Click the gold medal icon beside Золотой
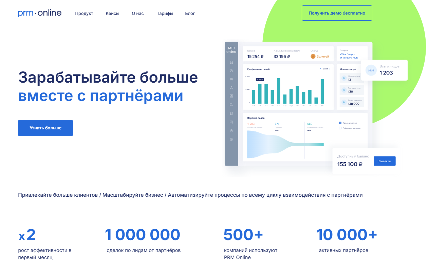Image resolution: width=429 pixels, height=277 pixels. pyautogui.click(x=313, y=56)
